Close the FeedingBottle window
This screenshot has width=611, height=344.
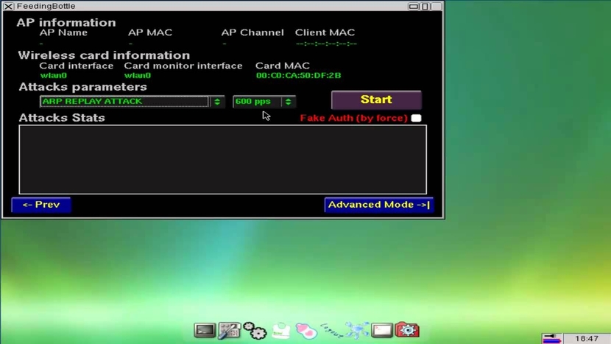tap(8, 6)
